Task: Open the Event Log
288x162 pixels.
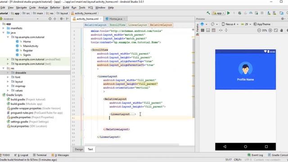Action: [x=255, y=155]
